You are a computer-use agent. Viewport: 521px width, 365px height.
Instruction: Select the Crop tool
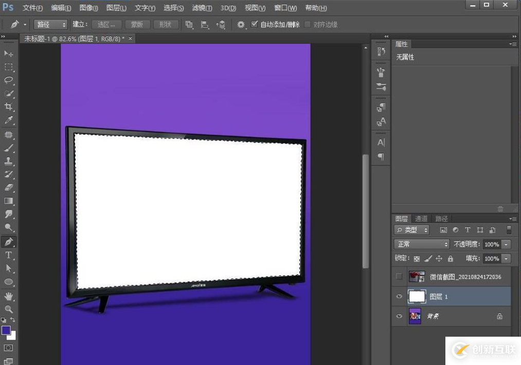point(9,107)
